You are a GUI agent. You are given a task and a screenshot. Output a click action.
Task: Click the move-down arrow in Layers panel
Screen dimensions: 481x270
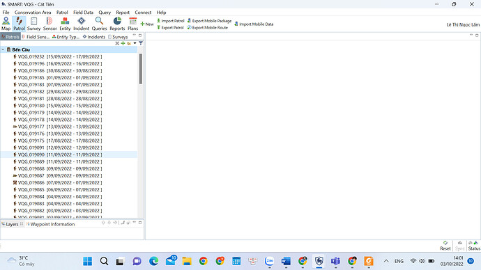109,223
